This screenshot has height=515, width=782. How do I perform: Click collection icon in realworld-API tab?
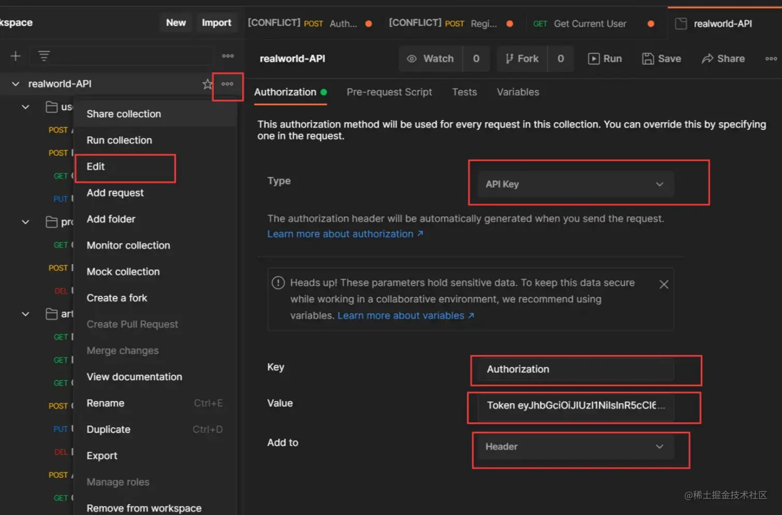[681, 24]
